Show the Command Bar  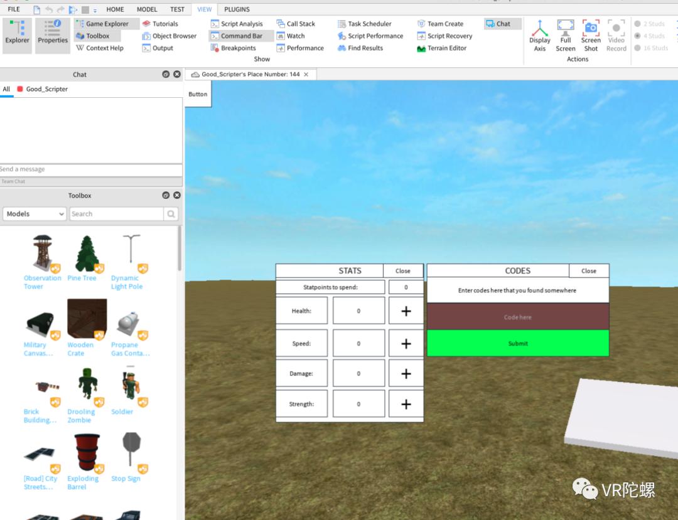point(240,36)
